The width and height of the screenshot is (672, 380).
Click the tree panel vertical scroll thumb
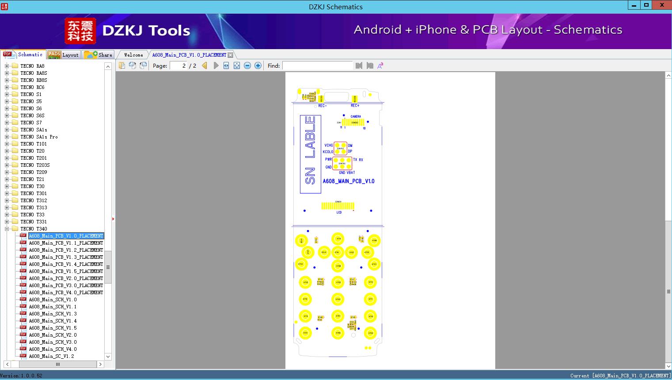tap(108, 267)
